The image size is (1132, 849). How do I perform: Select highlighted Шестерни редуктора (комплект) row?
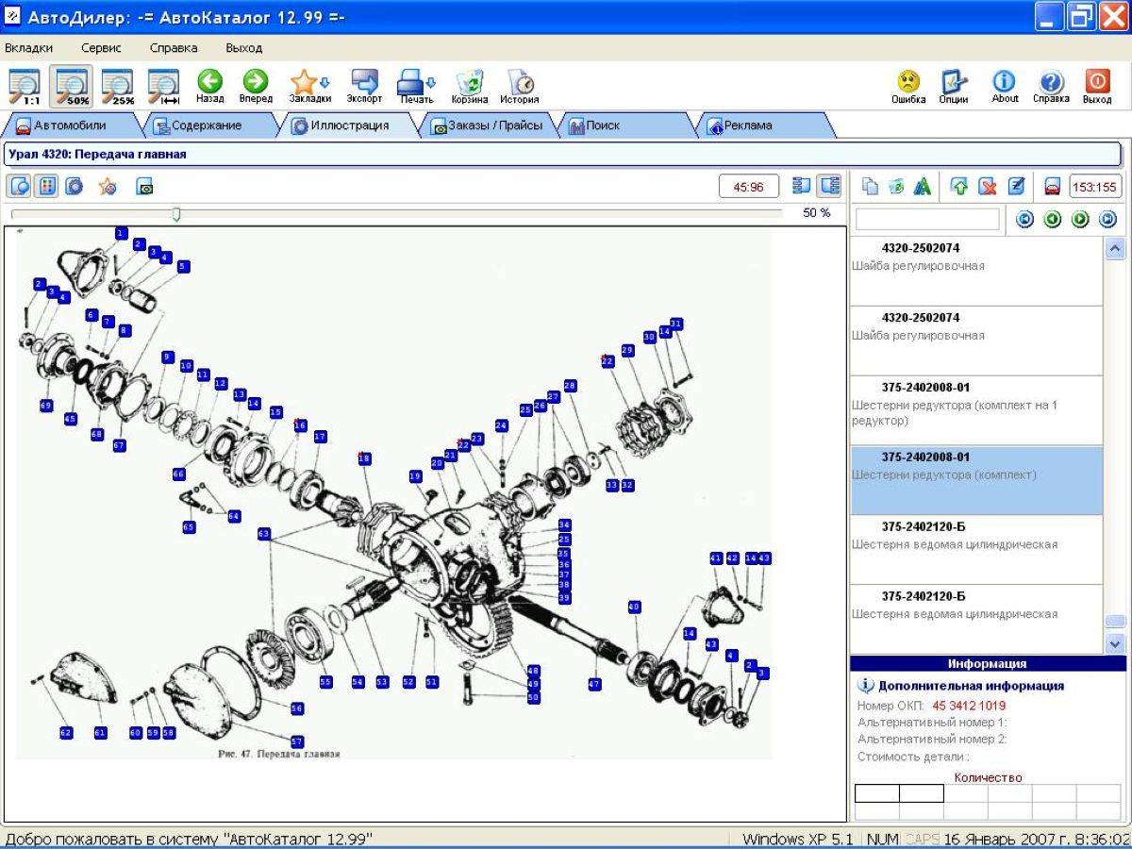pos(976,480)
